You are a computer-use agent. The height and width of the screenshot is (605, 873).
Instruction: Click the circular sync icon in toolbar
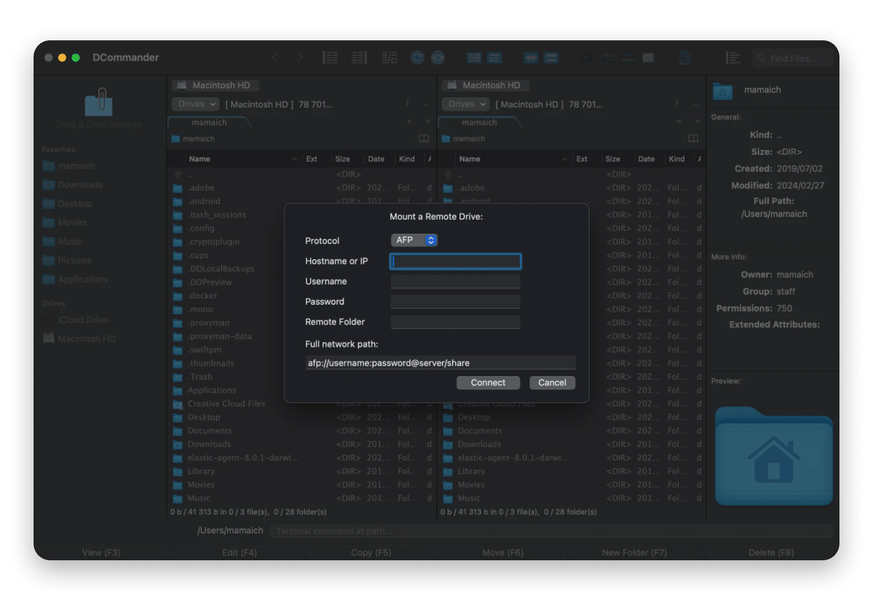click(x=417, y=58)
